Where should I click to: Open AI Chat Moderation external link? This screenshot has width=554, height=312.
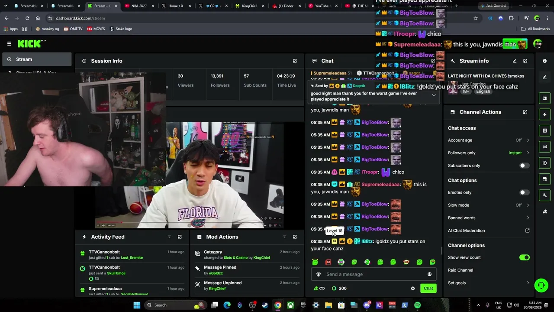tap(527, 231)
